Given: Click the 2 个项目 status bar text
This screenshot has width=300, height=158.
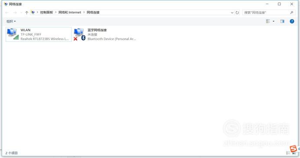Looking at the screenshot, I should (11, 153).
